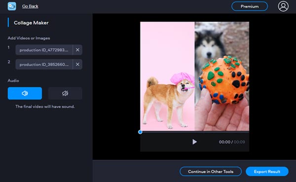The image size is (296, 182).
Task: Click the Shiba dog video pane
Action: click(x=167, y=76)
